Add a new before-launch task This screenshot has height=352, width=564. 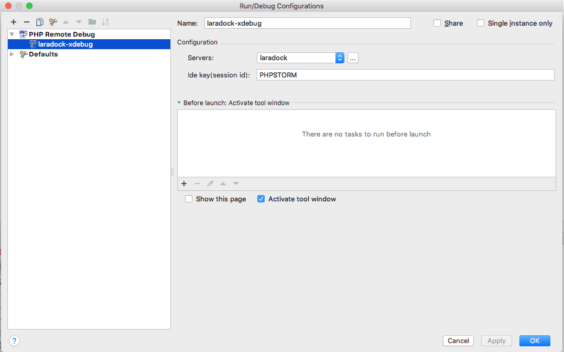tap(184, 184)
